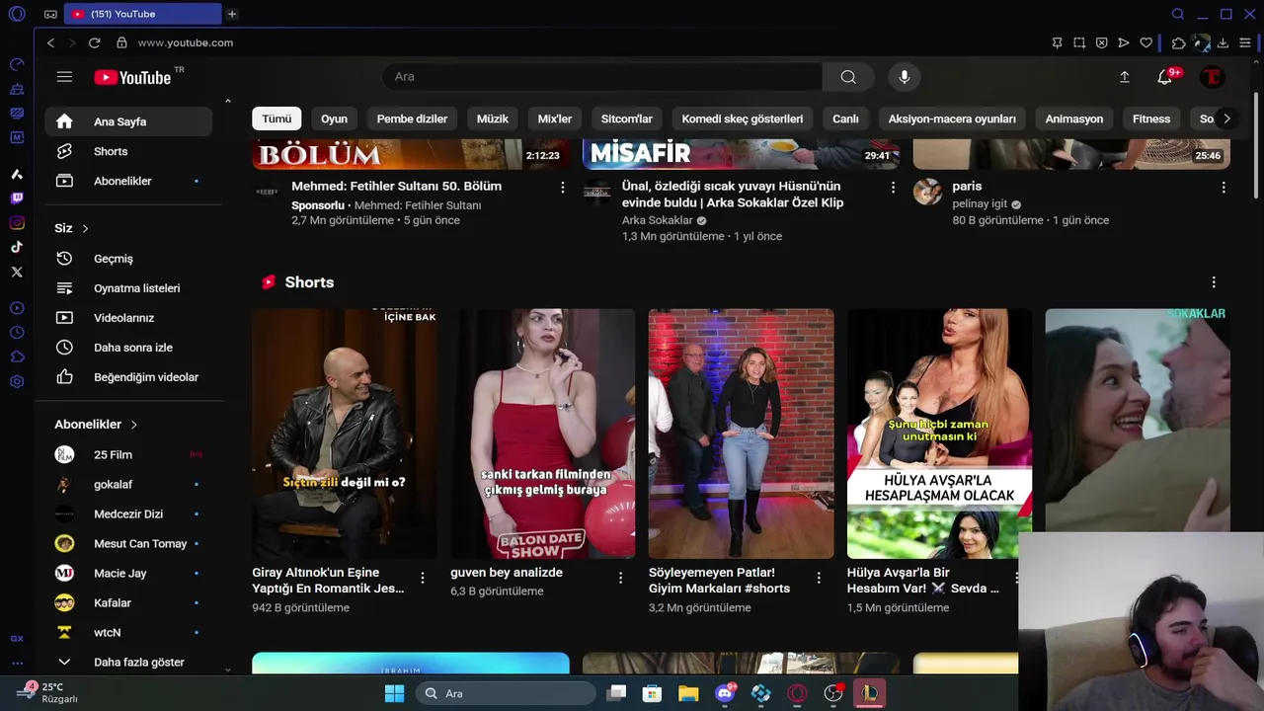Add page to bookmarks with heart icon
1264x711 pixels.
tap(1145, 42)
